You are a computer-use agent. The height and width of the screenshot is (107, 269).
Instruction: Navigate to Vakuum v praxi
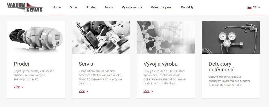coord(162,7)
